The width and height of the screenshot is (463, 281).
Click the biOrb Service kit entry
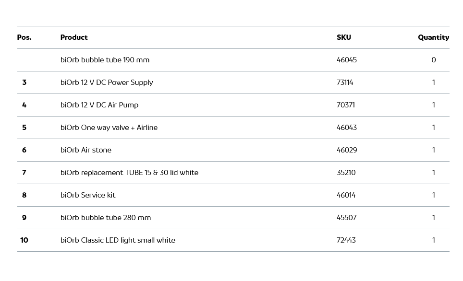(88, 195)
